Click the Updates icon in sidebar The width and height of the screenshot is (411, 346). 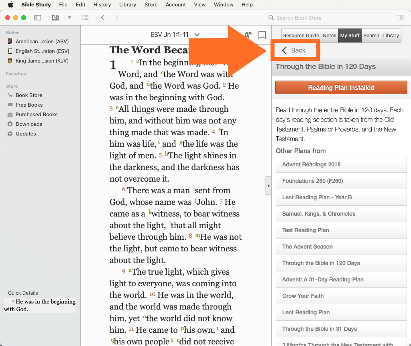[x=10, y=134]
